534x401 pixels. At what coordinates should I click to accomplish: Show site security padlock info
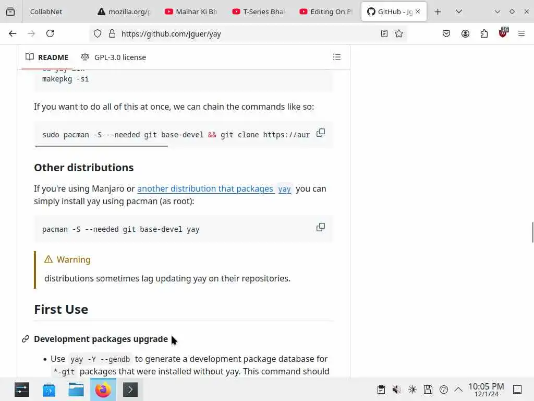[x=112, y=33]
